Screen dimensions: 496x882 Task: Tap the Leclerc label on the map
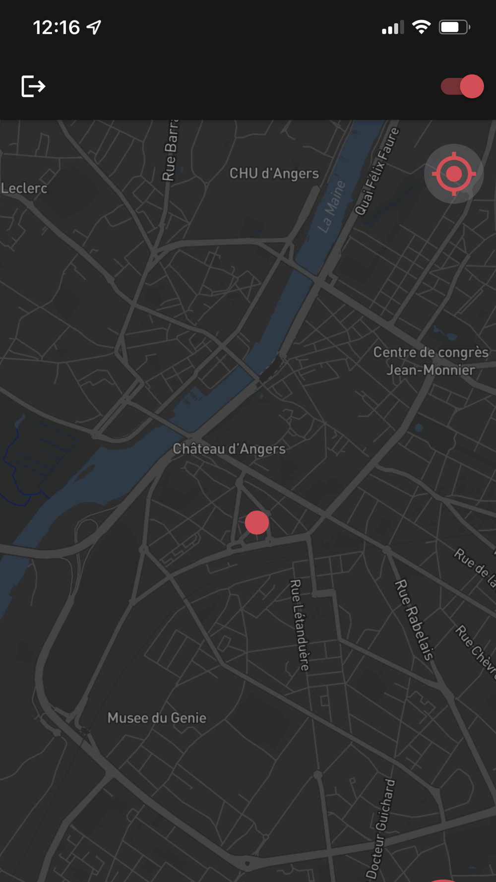[x=24, y=189]
